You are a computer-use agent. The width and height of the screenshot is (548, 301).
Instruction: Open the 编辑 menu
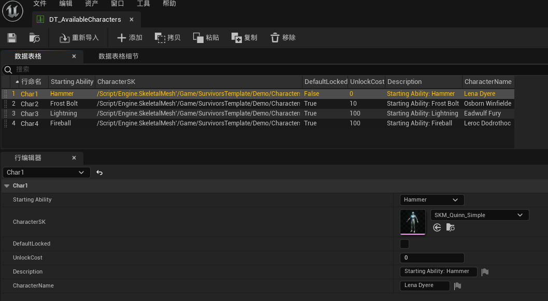66,4
